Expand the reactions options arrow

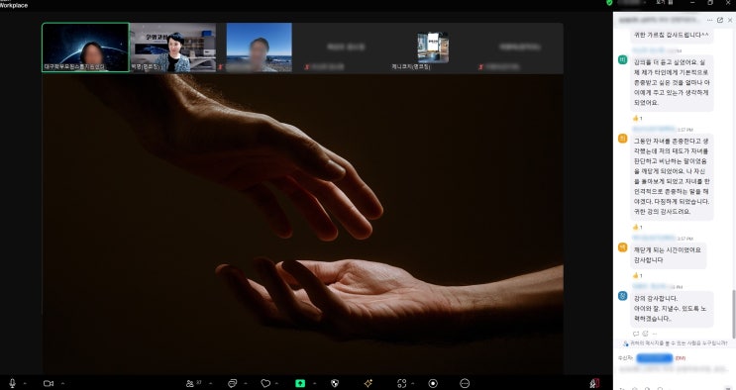(x=278, y=383)
